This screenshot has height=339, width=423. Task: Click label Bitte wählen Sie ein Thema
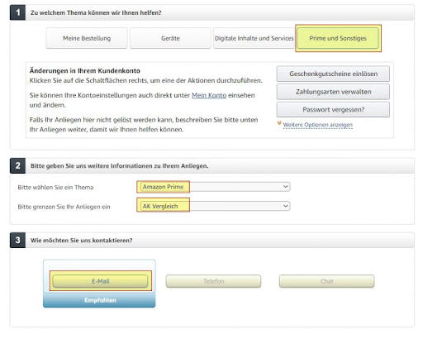pos(55,188)
